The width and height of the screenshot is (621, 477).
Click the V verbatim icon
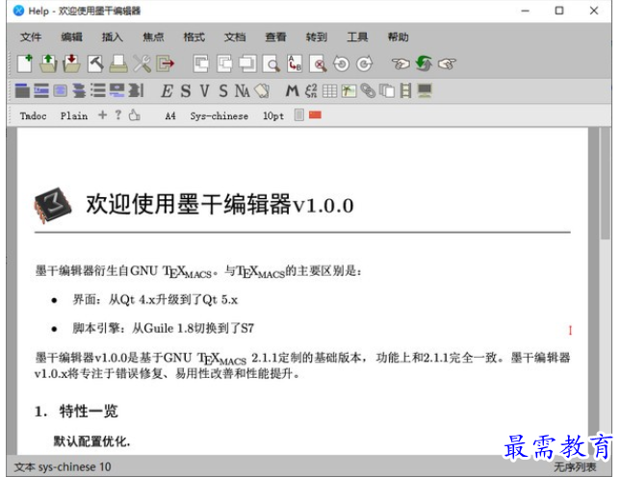tap(204, 91)
